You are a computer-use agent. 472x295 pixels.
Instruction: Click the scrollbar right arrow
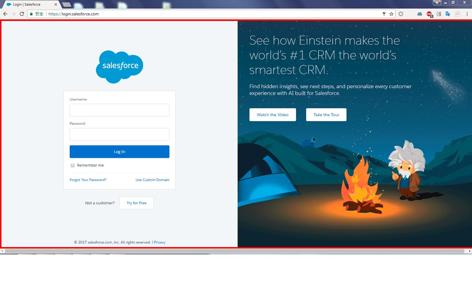(x=469, y=251)
